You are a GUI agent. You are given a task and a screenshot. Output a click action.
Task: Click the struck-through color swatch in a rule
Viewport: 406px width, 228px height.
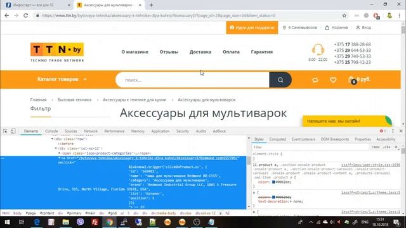pos(273,197)
